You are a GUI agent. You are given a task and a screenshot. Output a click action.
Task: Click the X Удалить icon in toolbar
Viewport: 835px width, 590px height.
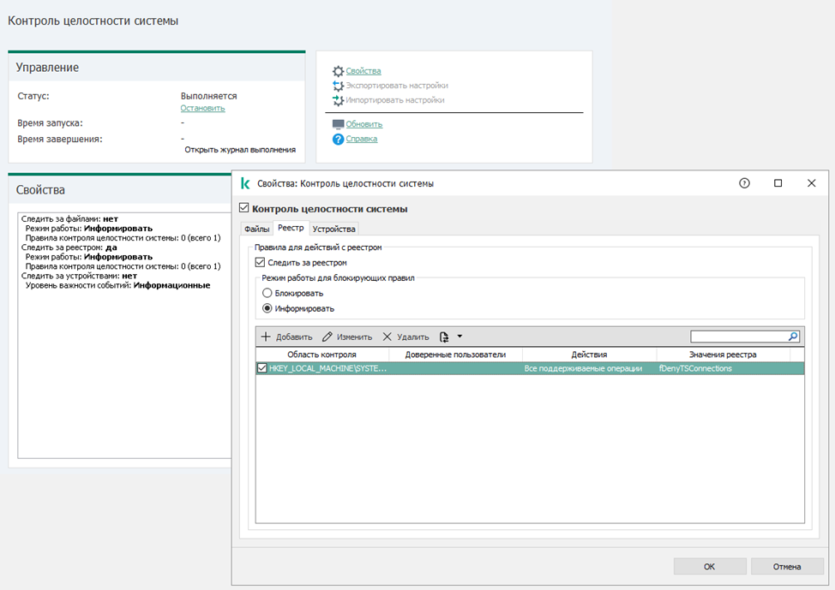(387, 337)
